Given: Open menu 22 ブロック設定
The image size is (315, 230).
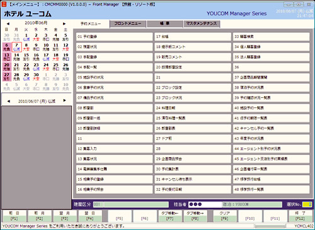Looking at the screenshot, I should click(x=193, y=88).
